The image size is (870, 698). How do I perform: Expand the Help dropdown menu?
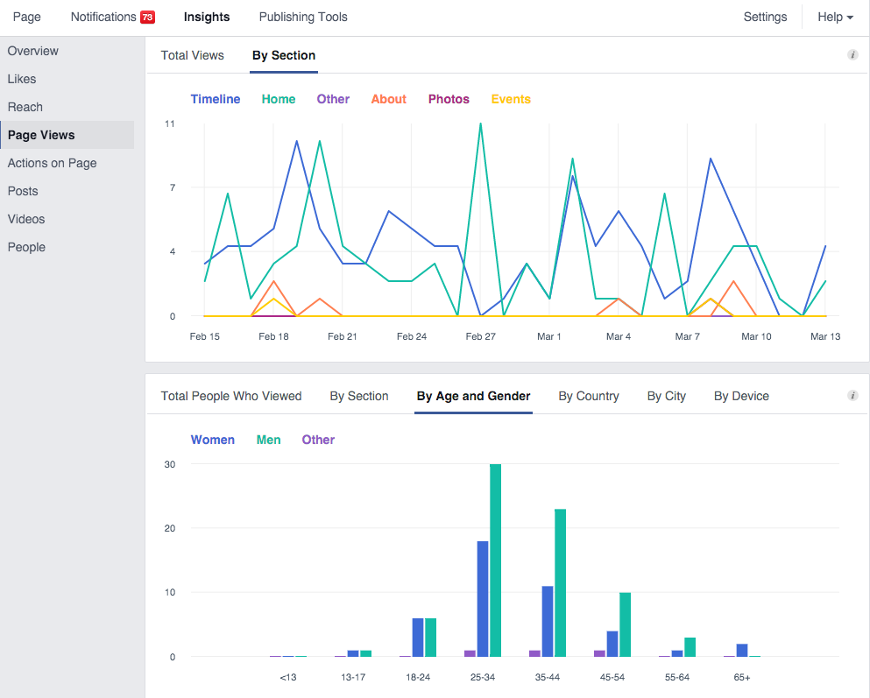835,17
